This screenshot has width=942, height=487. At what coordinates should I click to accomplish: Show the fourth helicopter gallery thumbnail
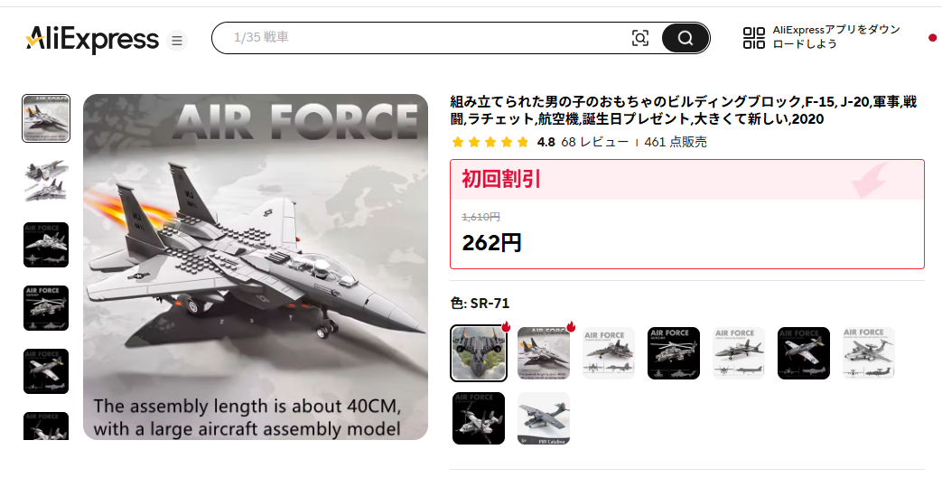coord(46,308)
